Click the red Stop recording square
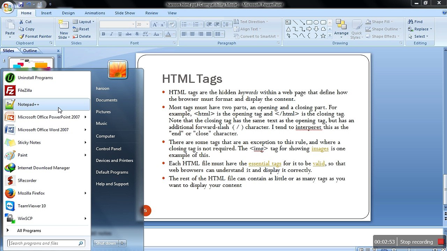 click(441, 242)
